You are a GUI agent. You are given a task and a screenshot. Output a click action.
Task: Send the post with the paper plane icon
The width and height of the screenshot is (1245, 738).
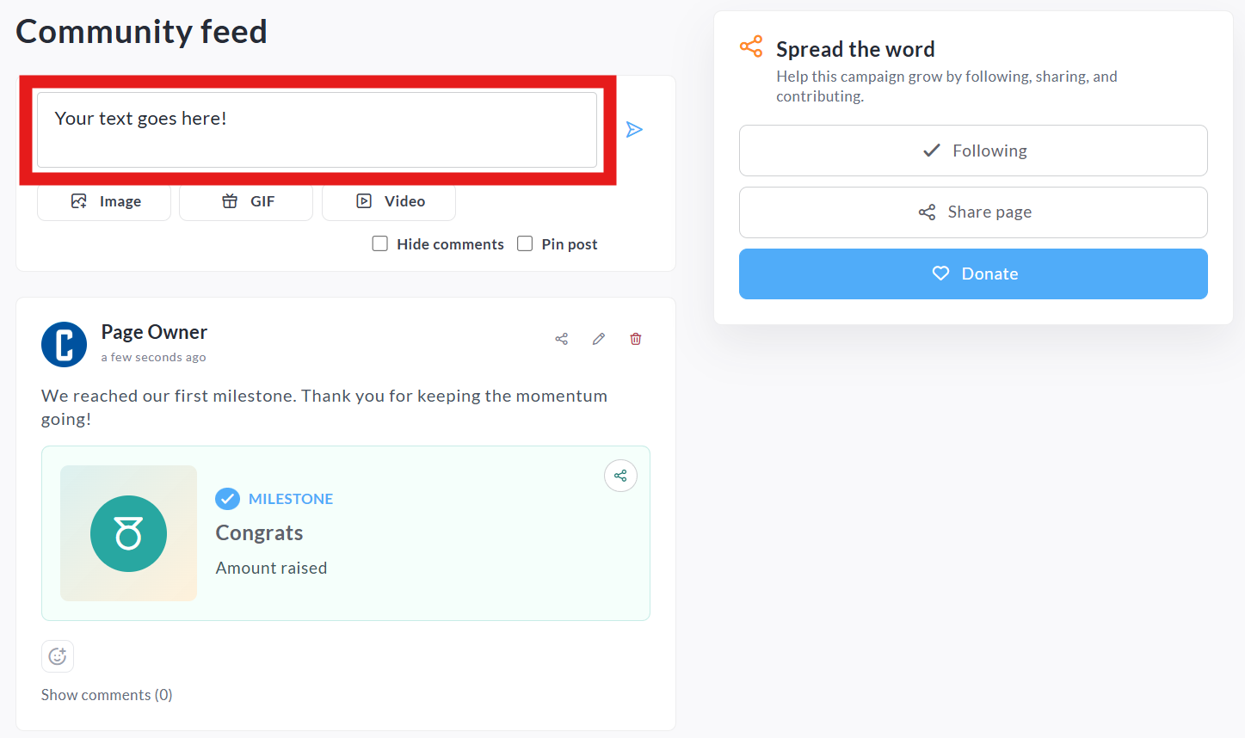(x=634, y=130)
